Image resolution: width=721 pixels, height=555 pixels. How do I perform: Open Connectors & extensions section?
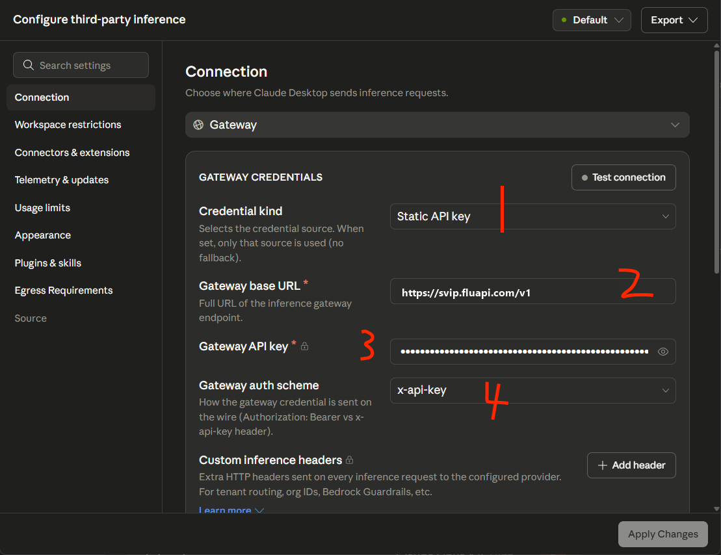pos(72,153)
